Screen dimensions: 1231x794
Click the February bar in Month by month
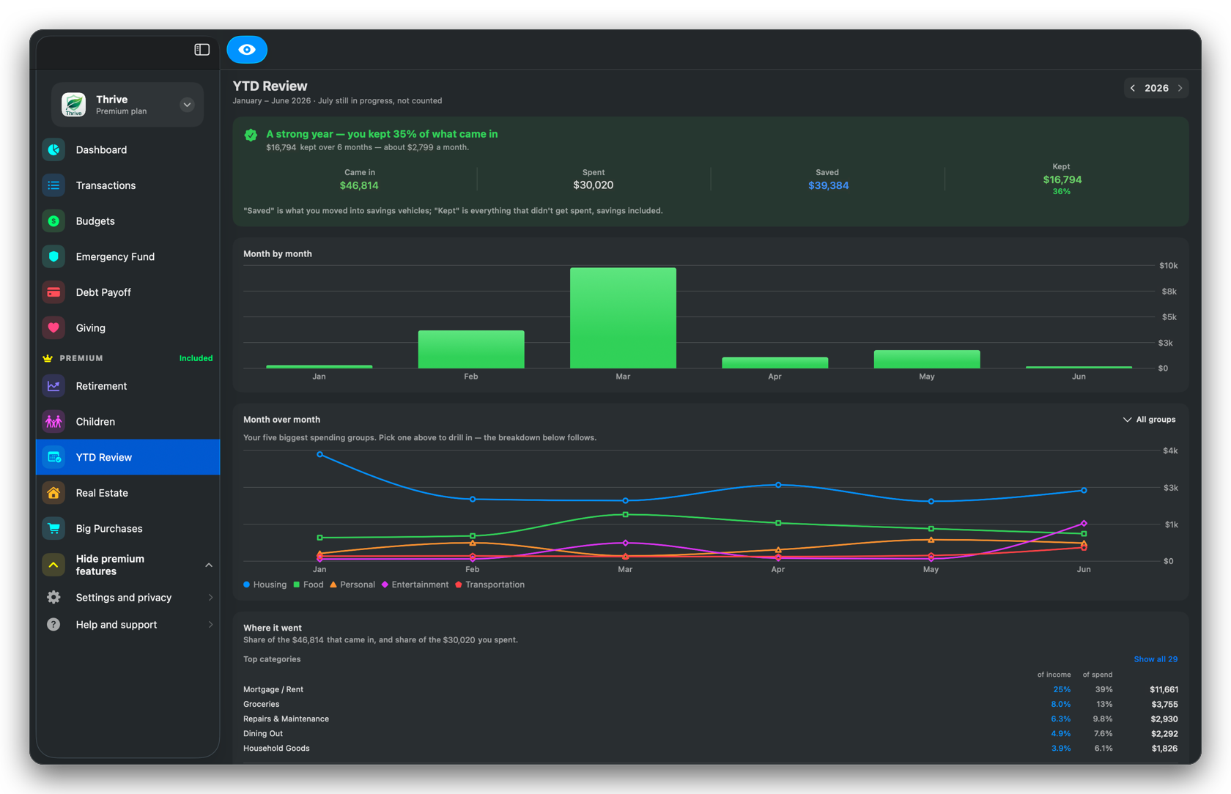pos(471,349)
